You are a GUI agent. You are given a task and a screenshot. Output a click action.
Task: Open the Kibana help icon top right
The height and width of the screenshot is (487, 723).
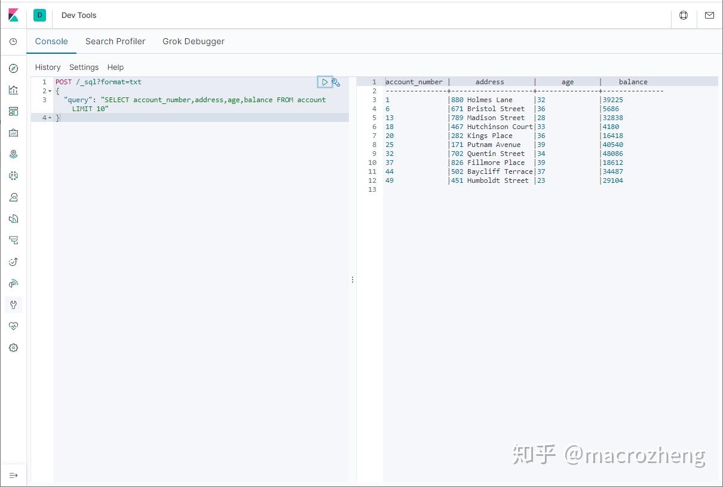[683, 16]
